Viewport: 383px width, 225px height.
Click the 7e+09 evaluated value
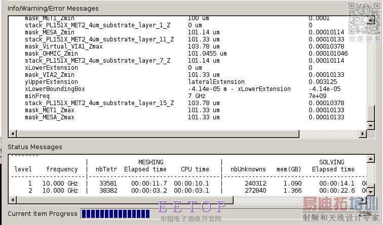pyautogui.click(x=318, y=96)
